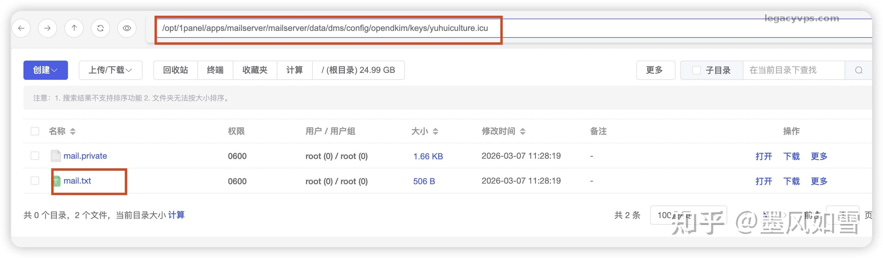
Task: Open 回收站 recycle bin
Action: (176, 70)
